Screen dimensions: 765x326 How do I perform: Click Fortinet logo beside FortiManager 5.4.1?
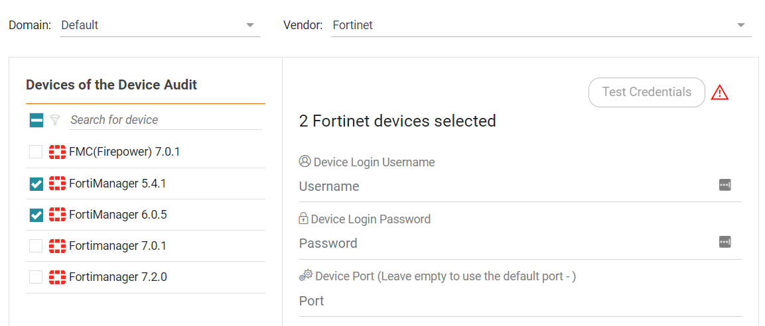(58, 184)
